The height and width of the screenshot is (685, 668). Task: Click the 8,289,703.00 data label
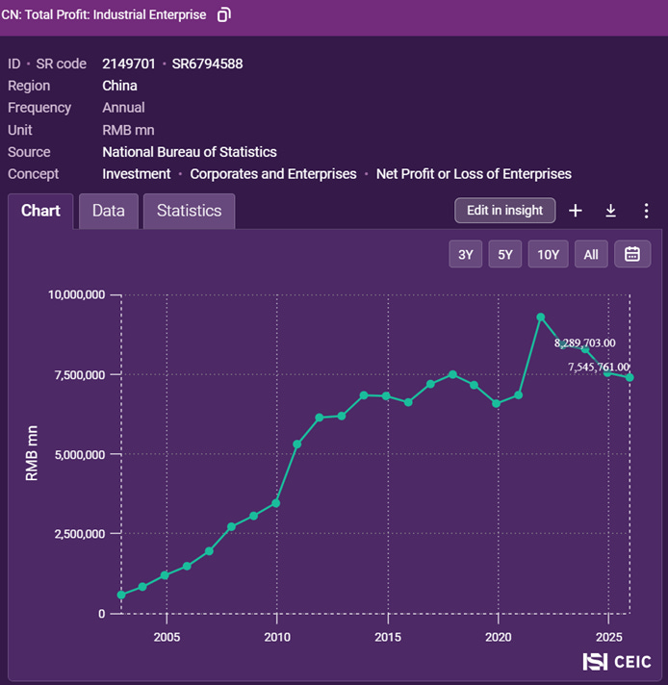[x=584, y=342]
